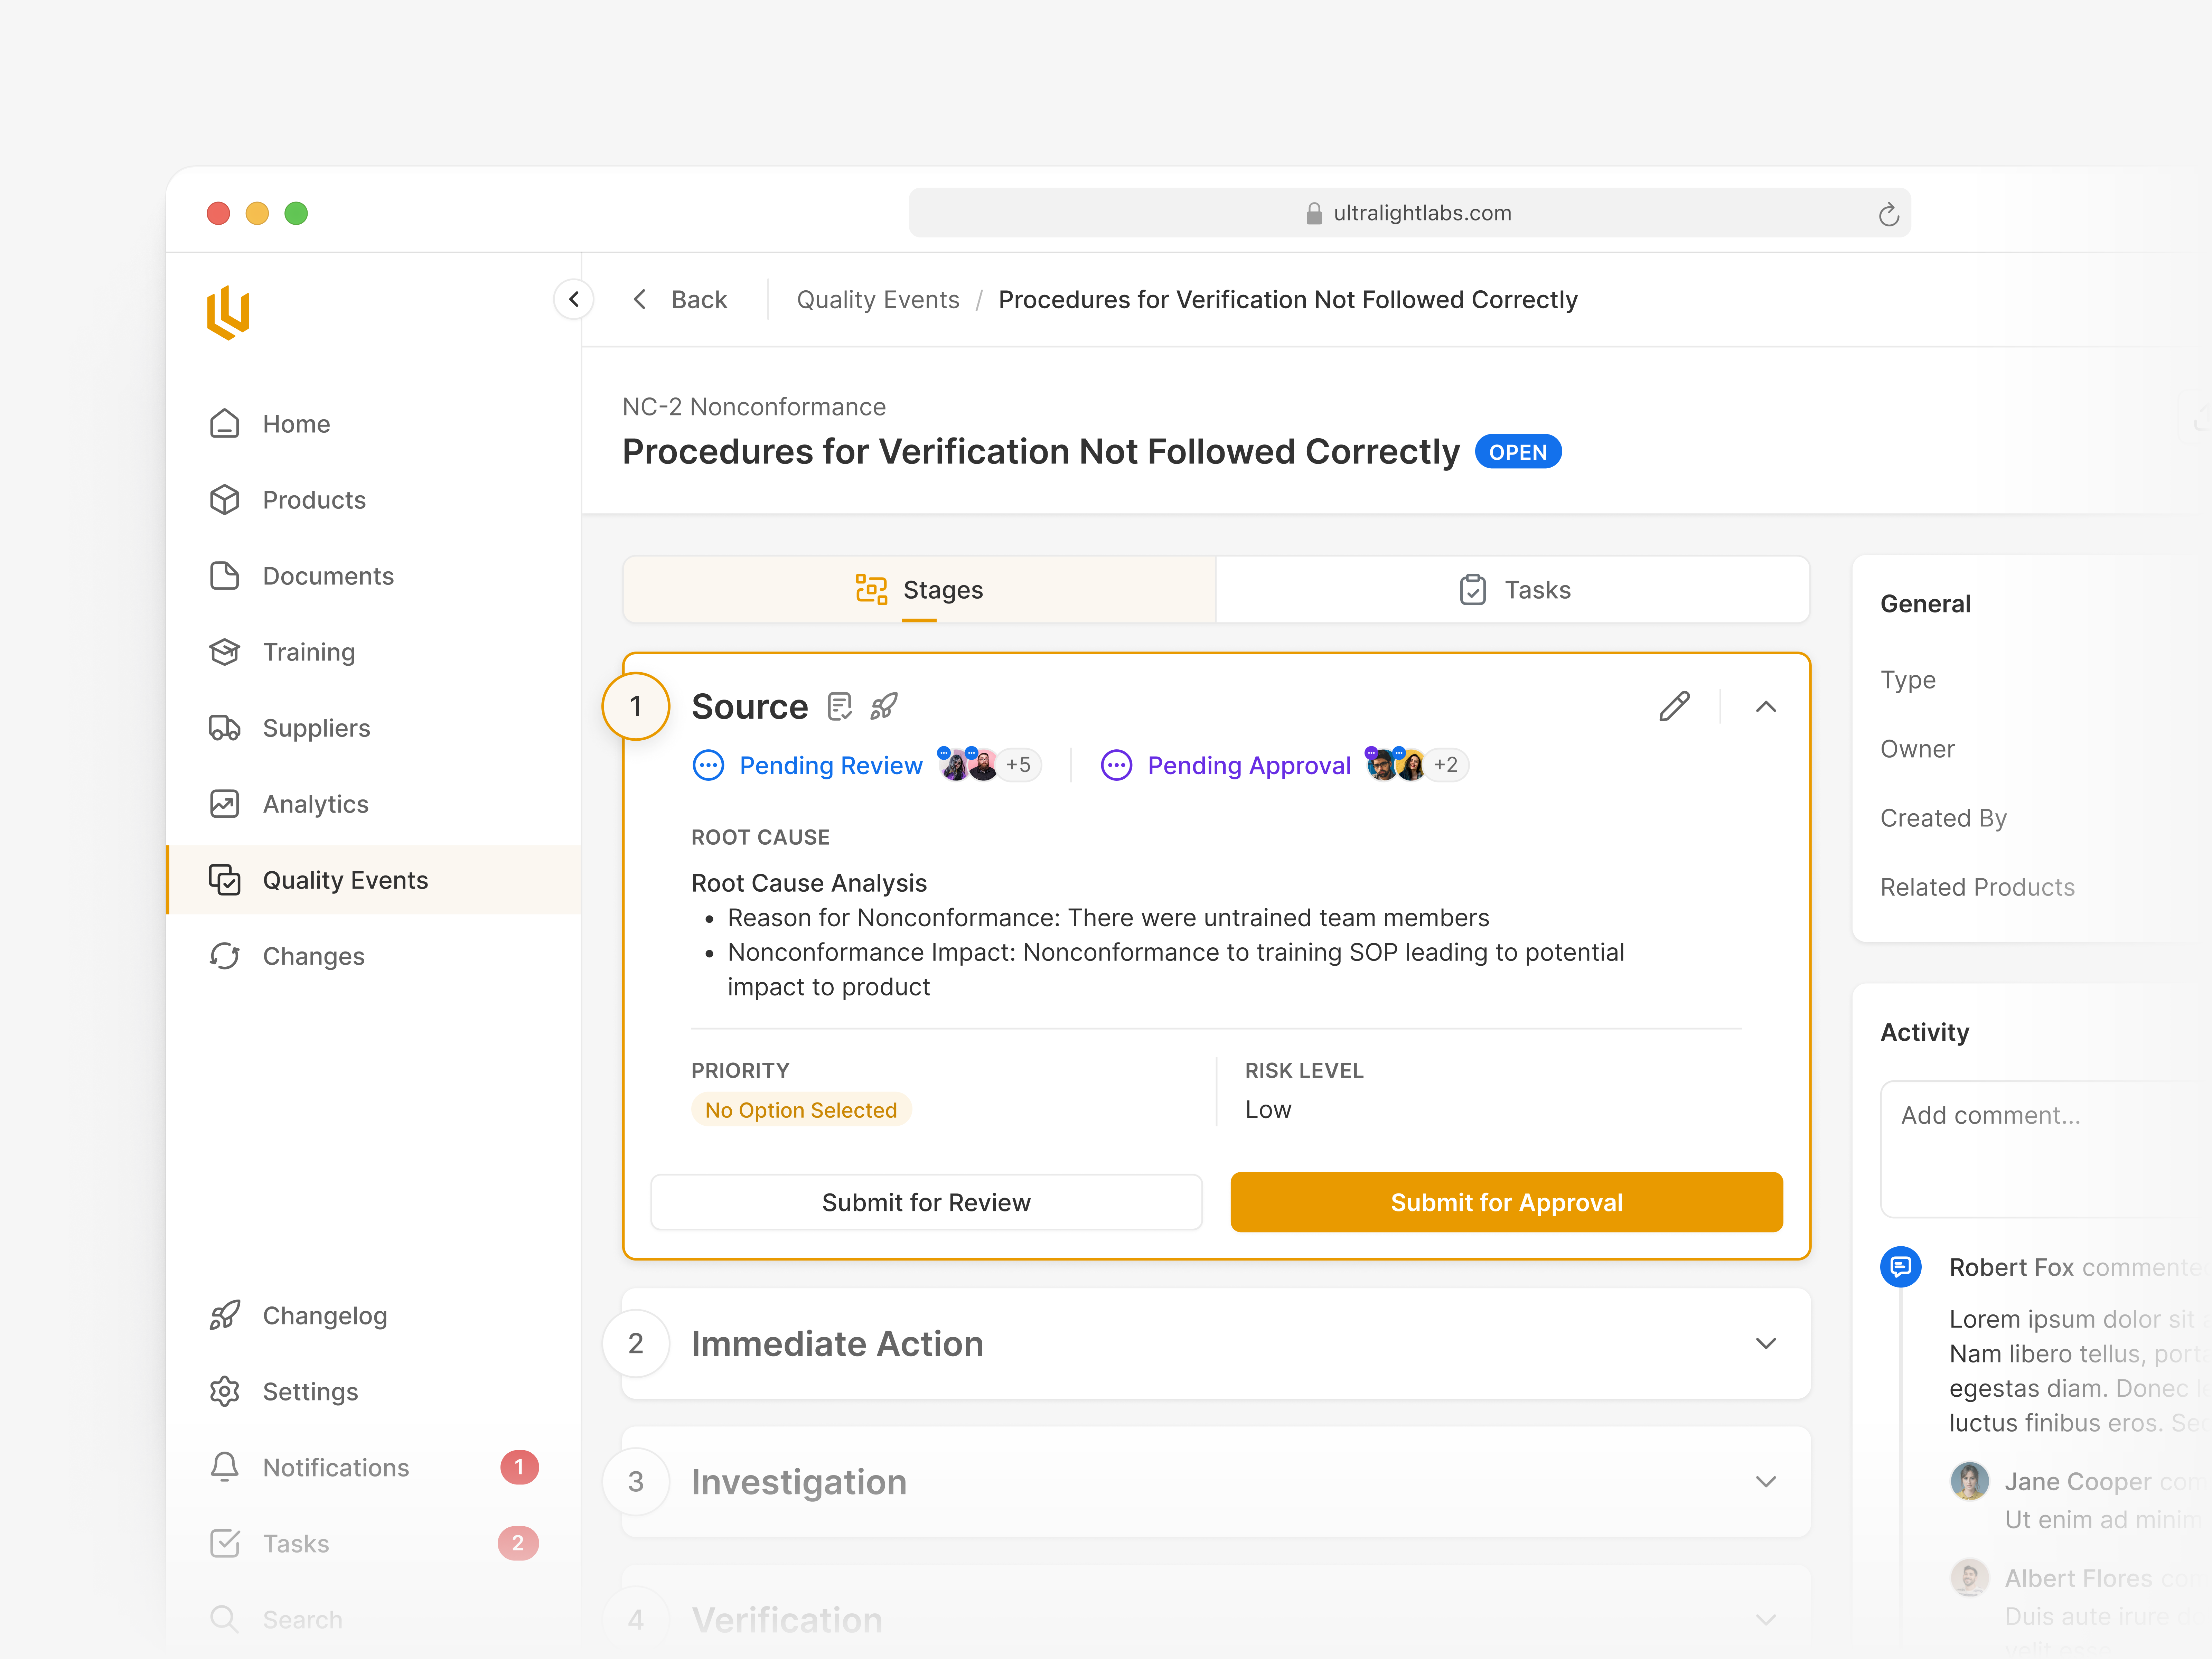Collapse the Source stage with the up chevron
The height and width of the screenshot is (1659, 2212).
point(1766,706)
